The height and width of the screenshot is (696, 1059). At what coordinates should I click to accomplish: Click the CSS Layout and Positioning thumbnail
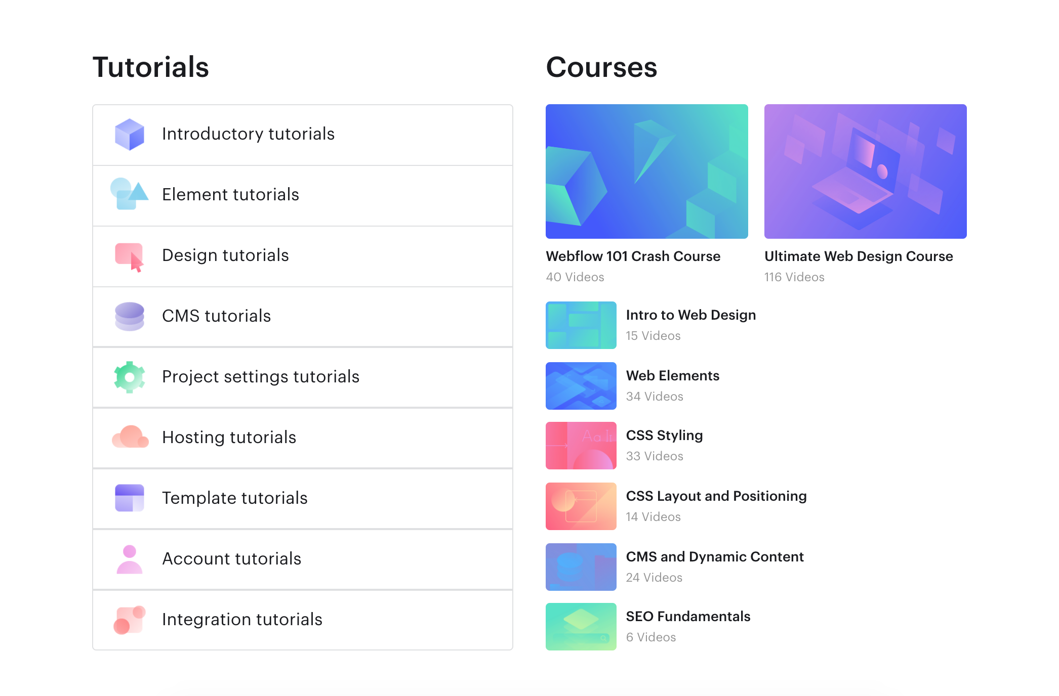[580, 506]
